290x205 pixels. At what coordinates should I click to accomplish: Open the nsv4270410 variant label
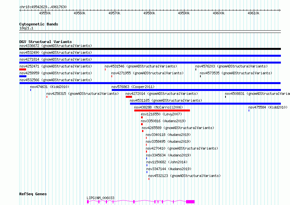(182, 148)
